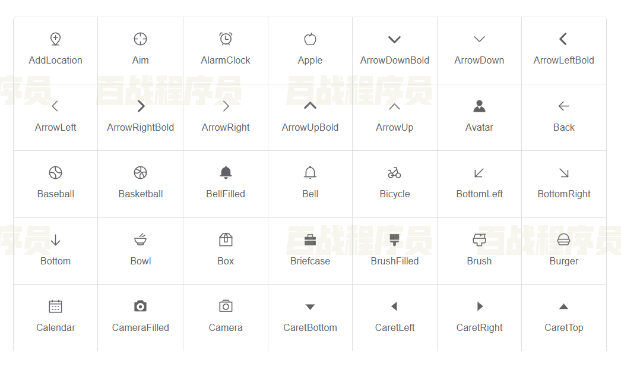Choose the CaretRight triangle icon
This screenshot has height=366, width=621.
click(480, 307)
